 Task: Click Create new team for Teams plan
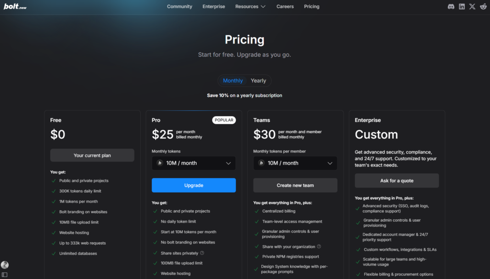295,185
